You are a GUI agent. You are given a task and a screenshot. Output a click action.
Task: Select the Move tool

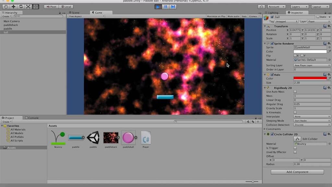pos(13,6)
